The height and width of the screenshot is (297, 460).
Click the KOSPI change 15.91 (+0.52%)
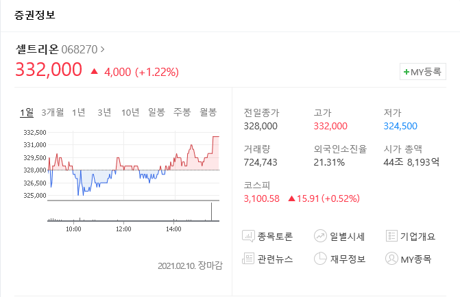328,198
